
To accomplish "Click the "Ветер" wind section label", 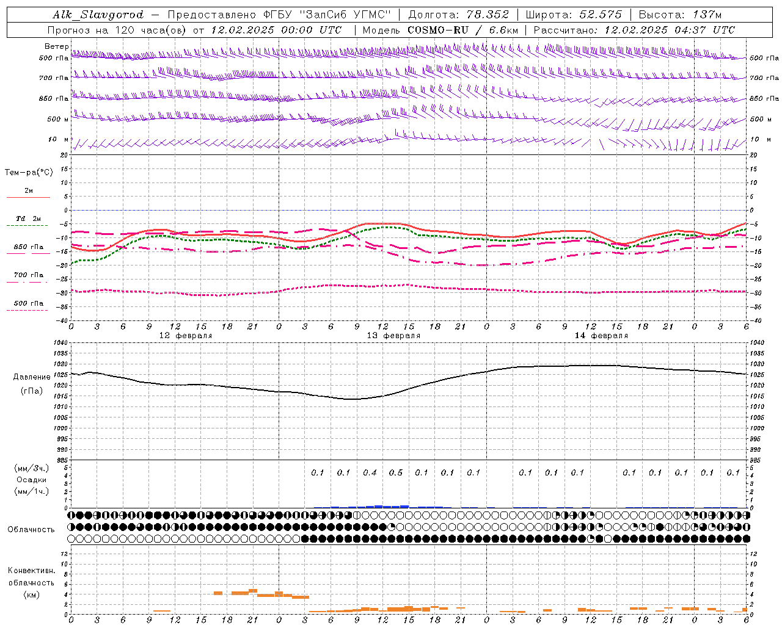I will 57,46.
